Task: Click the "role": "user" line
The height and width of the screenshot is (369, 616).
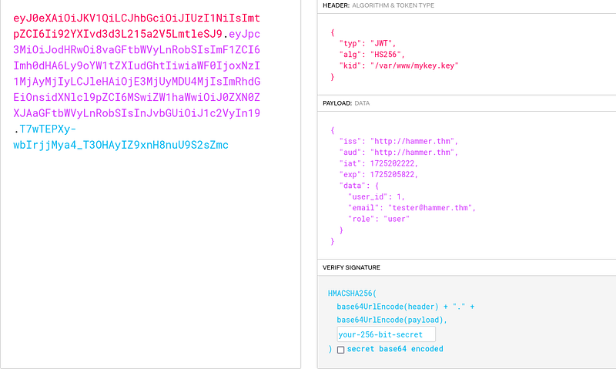Action: (378, 219)
